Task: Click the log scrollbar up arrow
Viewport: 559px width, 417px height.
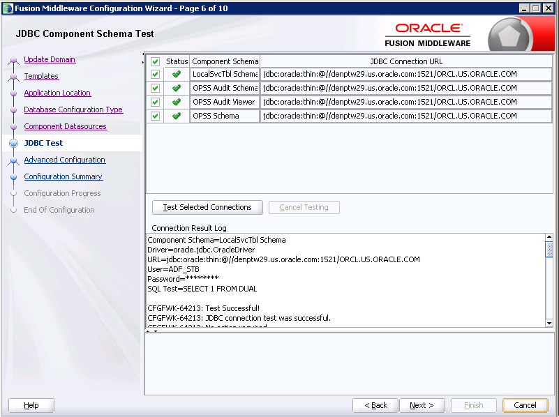Action: tap(549, 237)
